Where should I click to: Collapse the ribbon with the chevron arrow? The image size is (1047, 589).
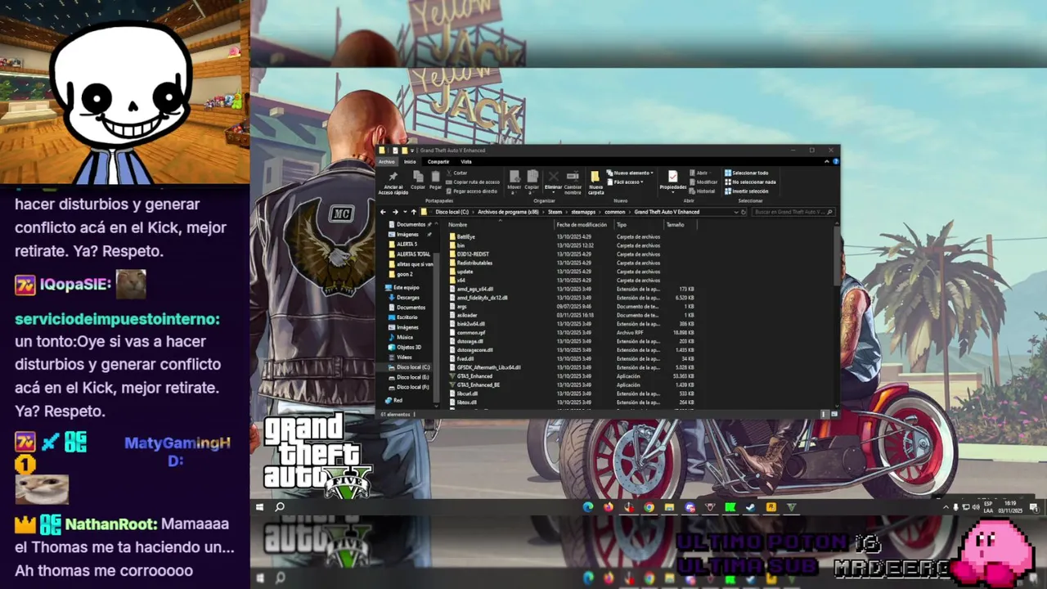(x=826, y=161)
